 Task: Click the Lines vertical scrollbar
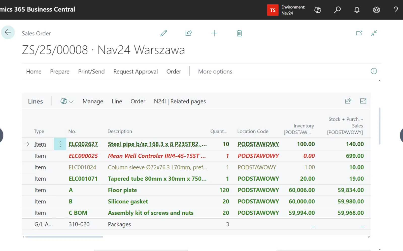[x=380, y=126]
